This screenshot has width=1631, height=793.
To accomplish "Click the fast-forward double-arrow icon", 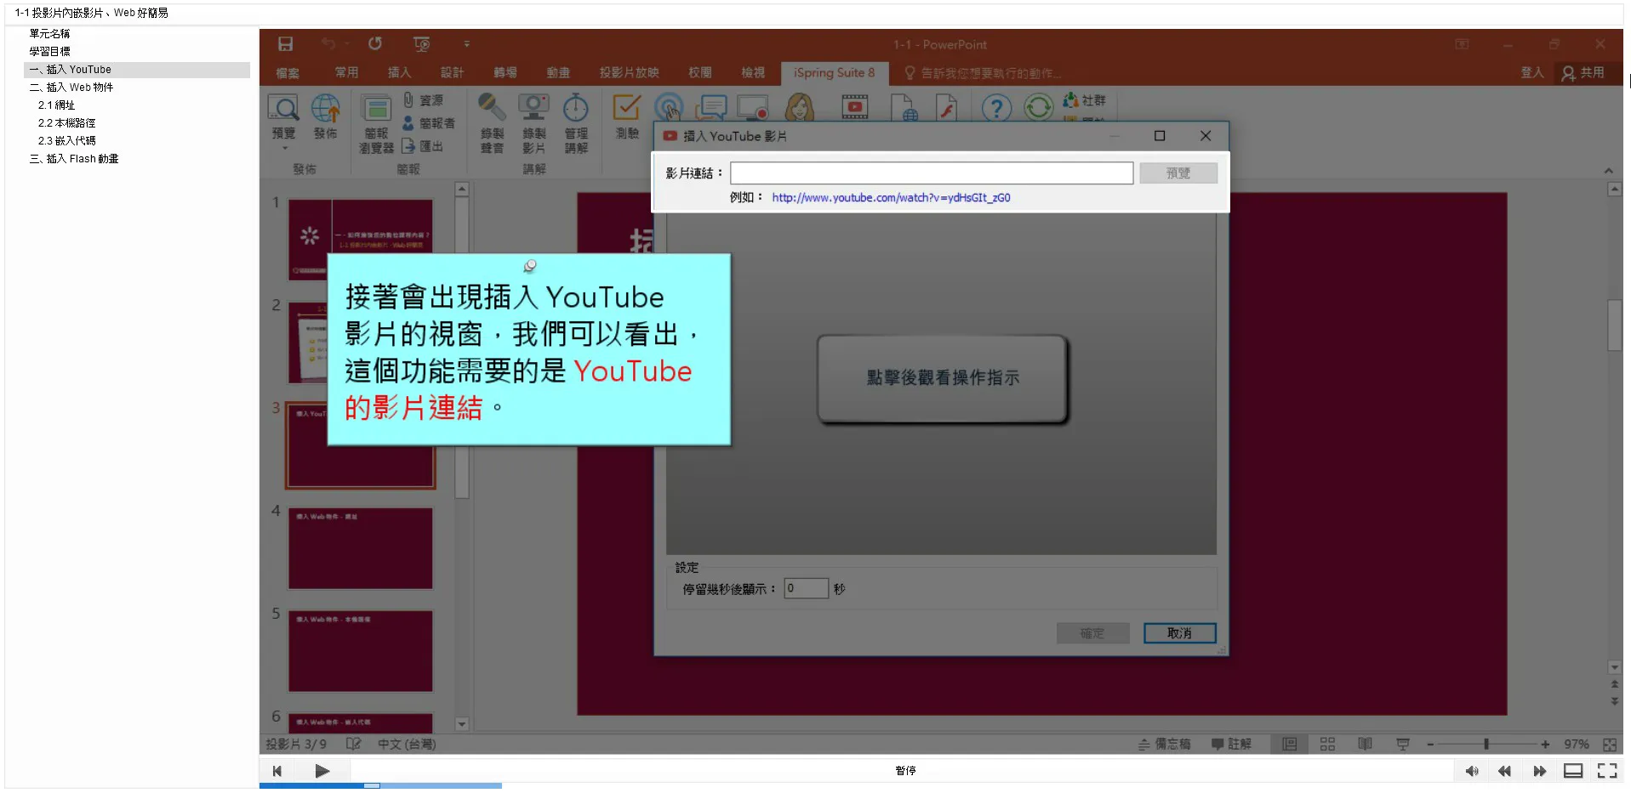I will click(x=1539, y=771).
